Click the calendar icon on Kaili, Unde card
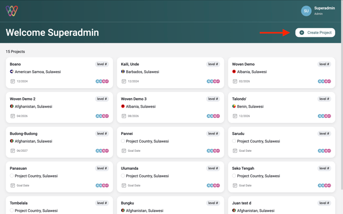The image size is (343, 214). tap(124, 81)
